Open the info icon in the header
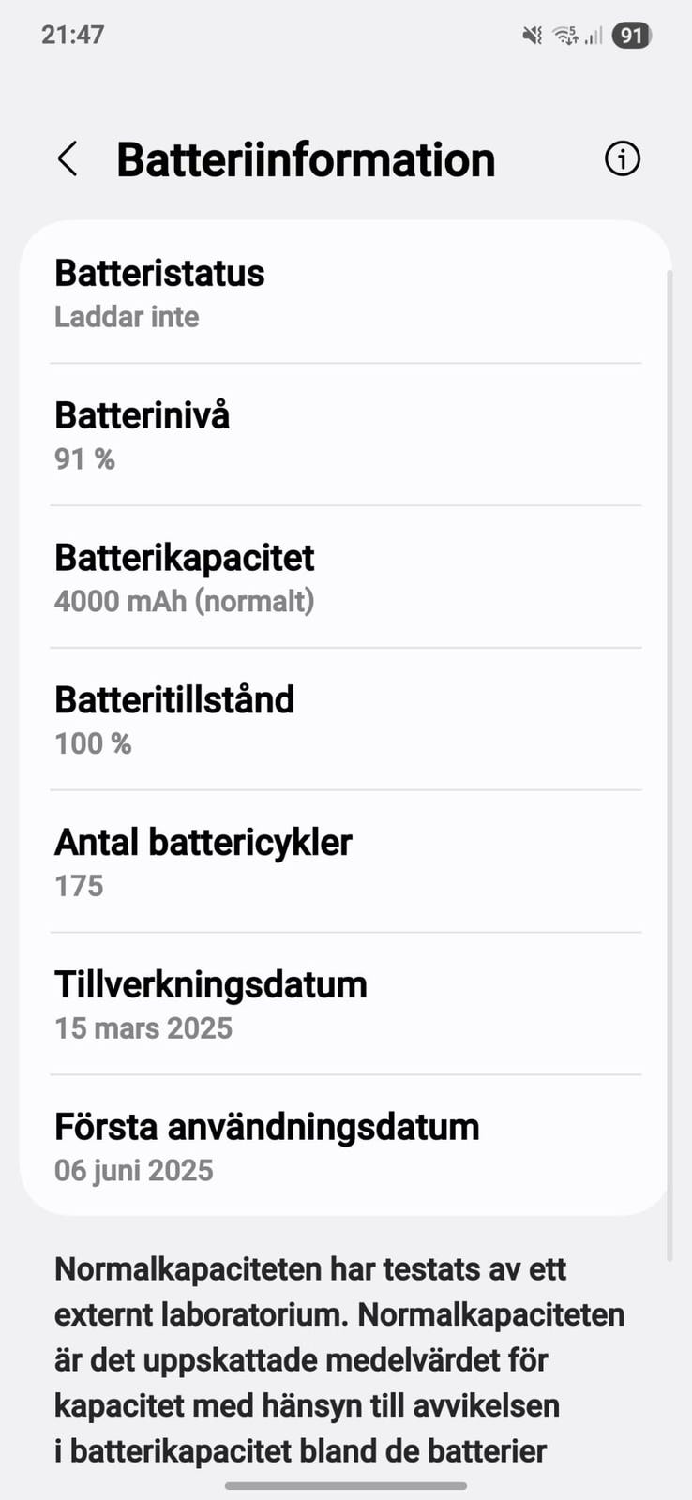The width and height of the screenshot is (692, 1500). [623, 158]
